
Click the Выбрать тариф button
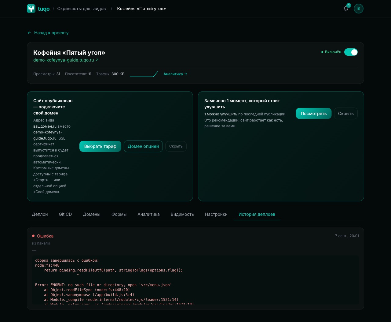click(100, 146)
